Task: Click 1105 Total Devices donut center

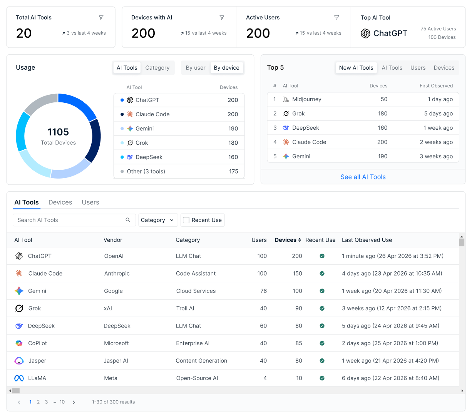Action: [x=58, y=136]
